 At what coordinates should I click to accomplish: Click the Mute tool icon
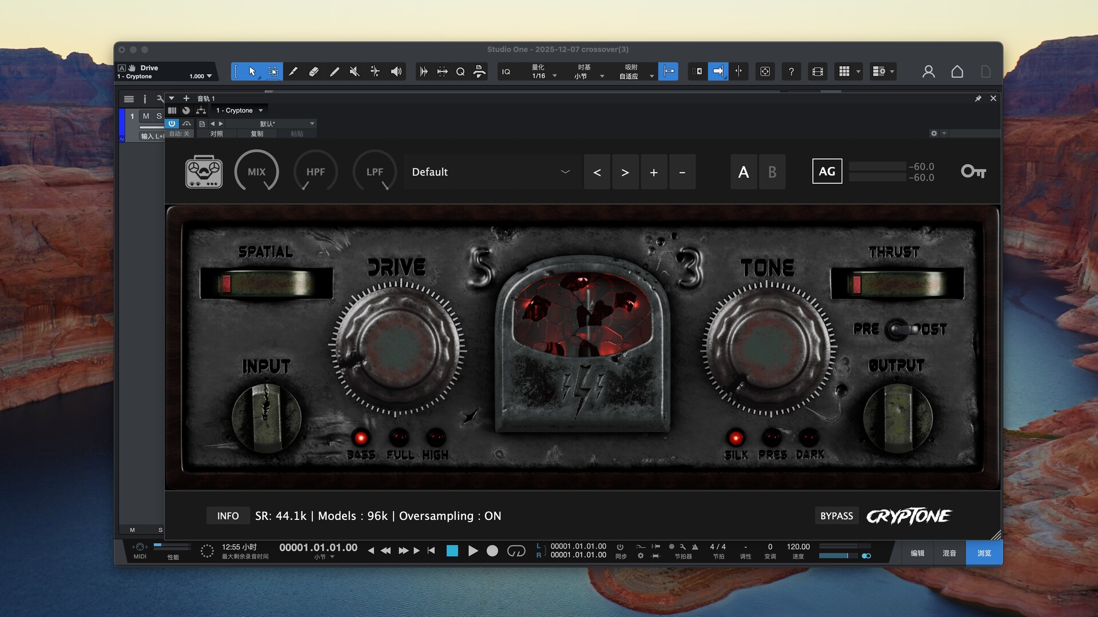coord(355,71)
